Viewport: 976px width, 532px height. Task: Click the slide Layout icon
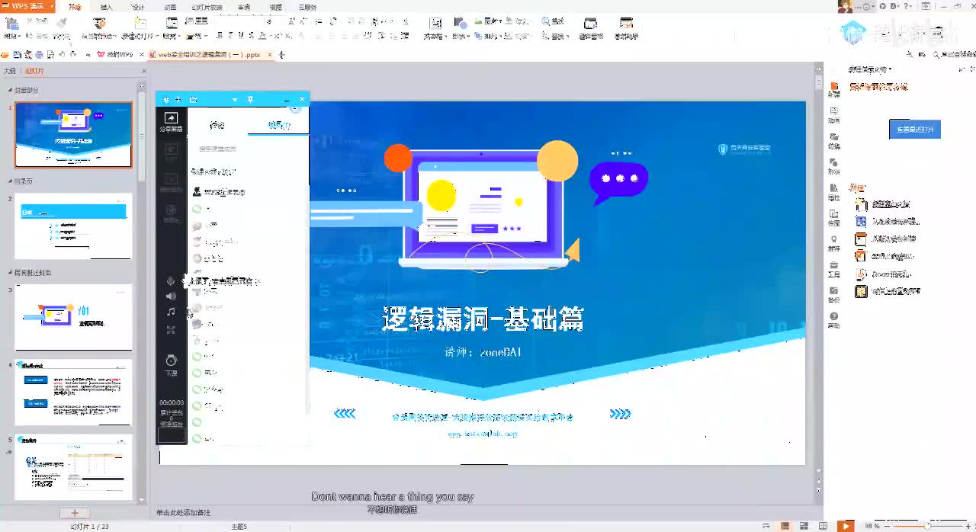coord(171,24)
